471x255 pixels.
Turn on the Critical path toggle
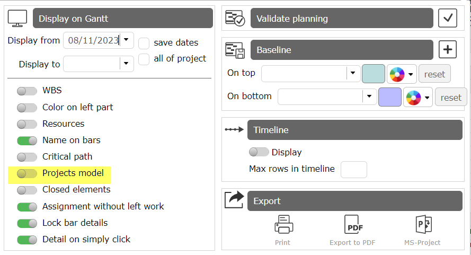(x=27, y=156)
